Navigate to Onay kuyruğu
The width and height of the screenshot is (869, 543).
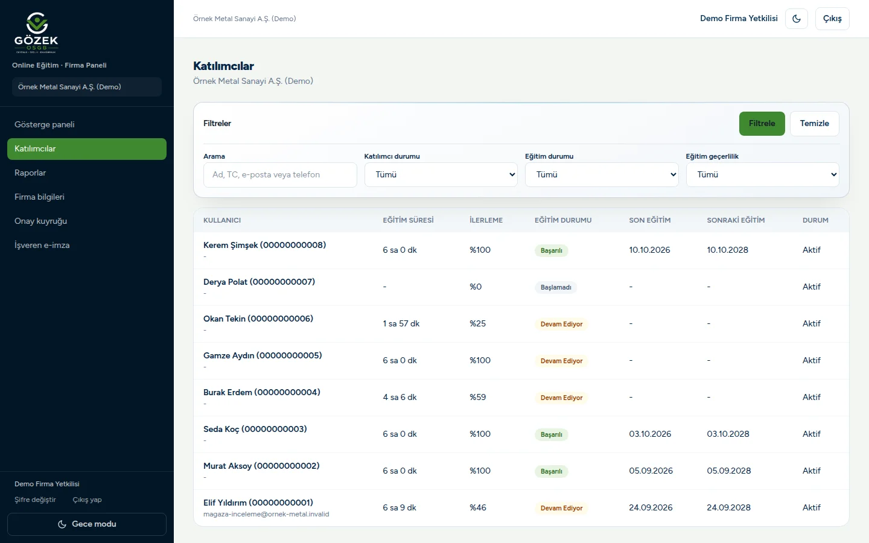[87, 221]
